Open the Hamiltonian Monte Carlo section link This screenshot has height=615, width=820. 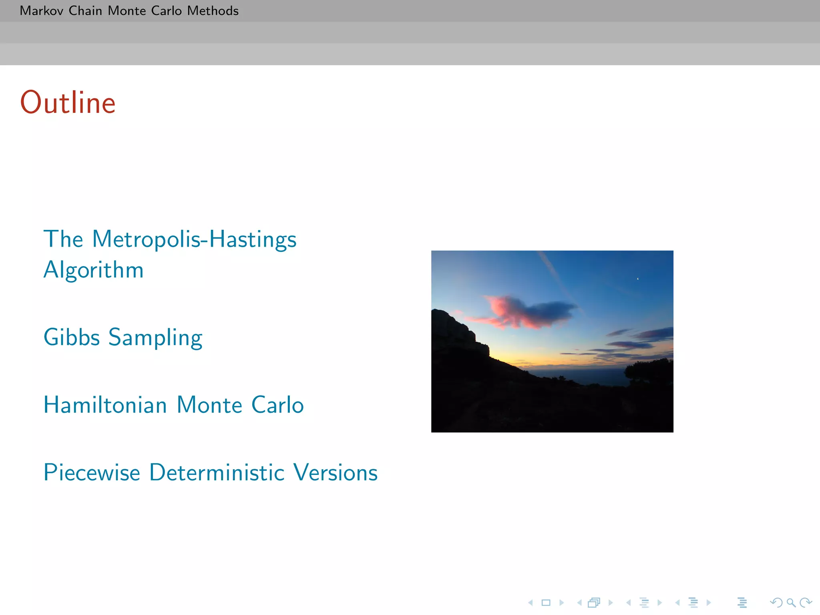tap(173, 405)
